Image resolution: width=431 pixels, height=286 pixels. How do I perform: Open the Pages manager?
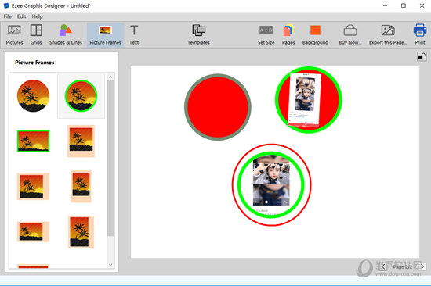pos(288,35)
